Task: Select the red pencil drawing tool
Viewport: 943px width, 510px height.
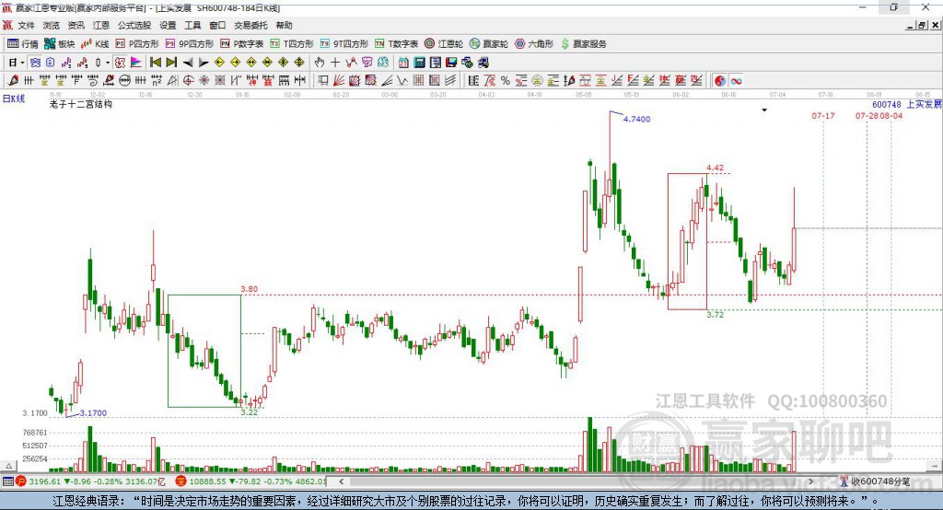Action: point(13,81)
